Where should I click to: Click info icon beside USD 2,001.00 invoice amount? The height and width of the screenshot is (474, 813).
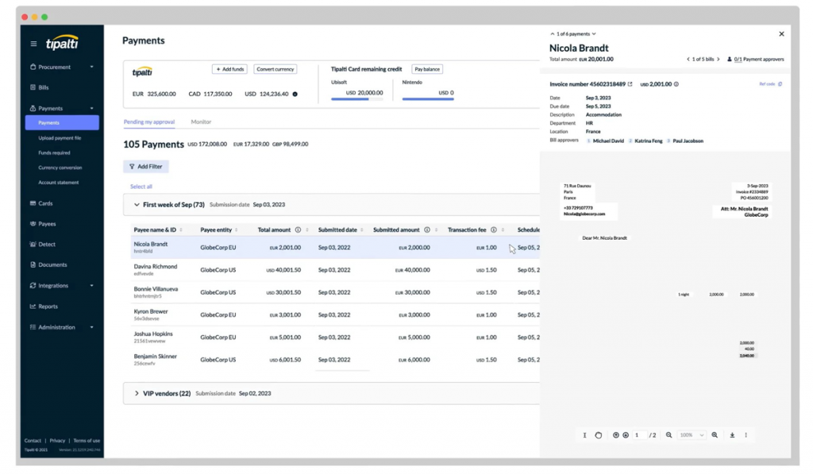(676, 84)
